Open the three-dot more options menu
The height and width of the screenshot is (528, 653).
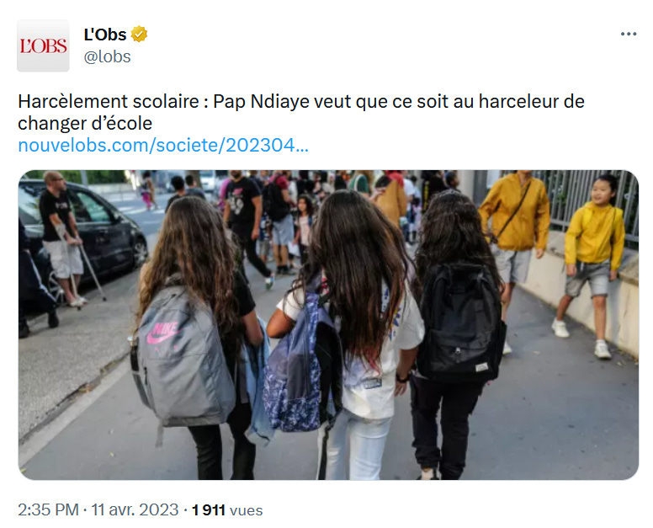coord(628,35)
